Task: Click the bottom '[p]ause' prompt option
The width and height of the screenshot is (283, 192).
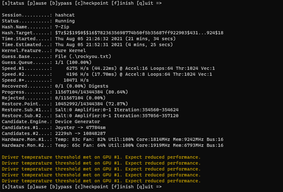Action: (x=37, y=187)
